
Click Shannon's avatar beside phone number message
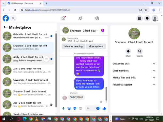(65, 98)
